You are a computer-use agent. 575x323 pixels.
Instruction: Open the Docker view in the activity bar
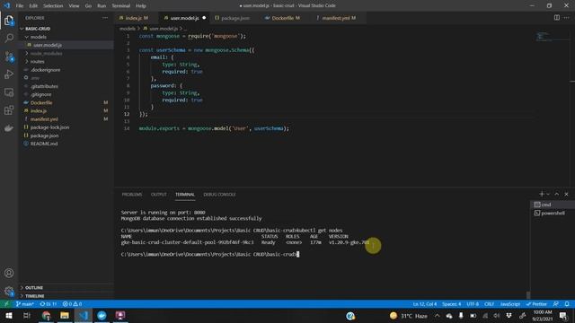pos(9,128)
